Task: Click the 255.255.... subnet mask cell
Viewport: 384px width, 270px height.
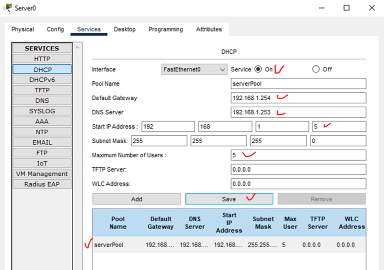Action: [262, 245]
